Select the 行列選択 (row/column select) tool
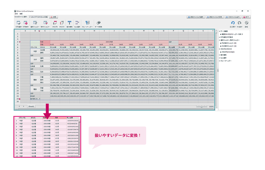Viewport: 265px width, 170px height. 18,22
